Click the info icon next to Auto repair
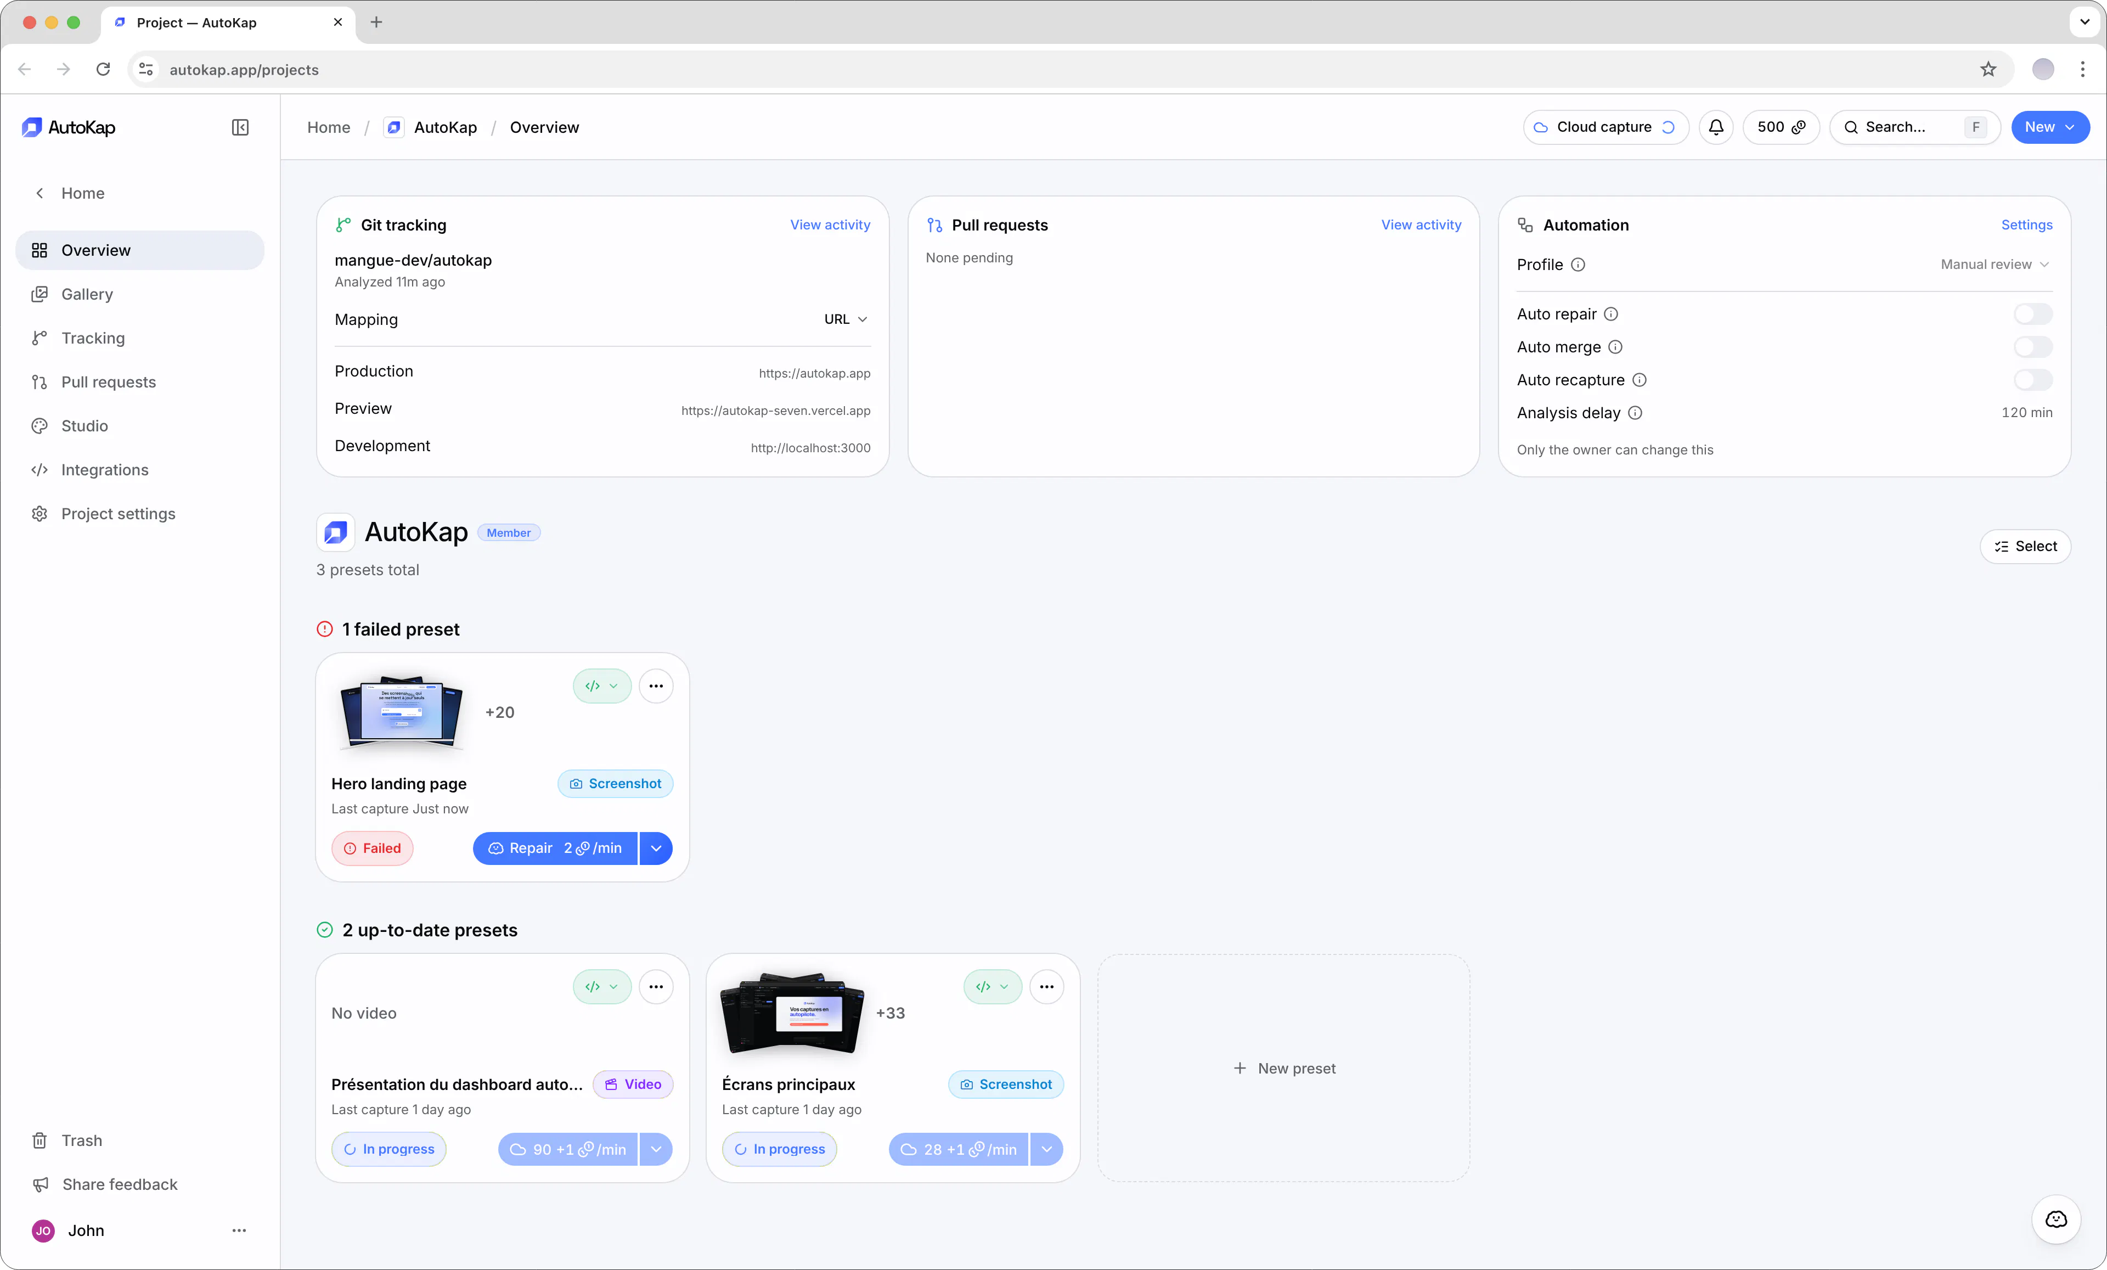The image size is (2107, 1270). (x=1611, y=314)
